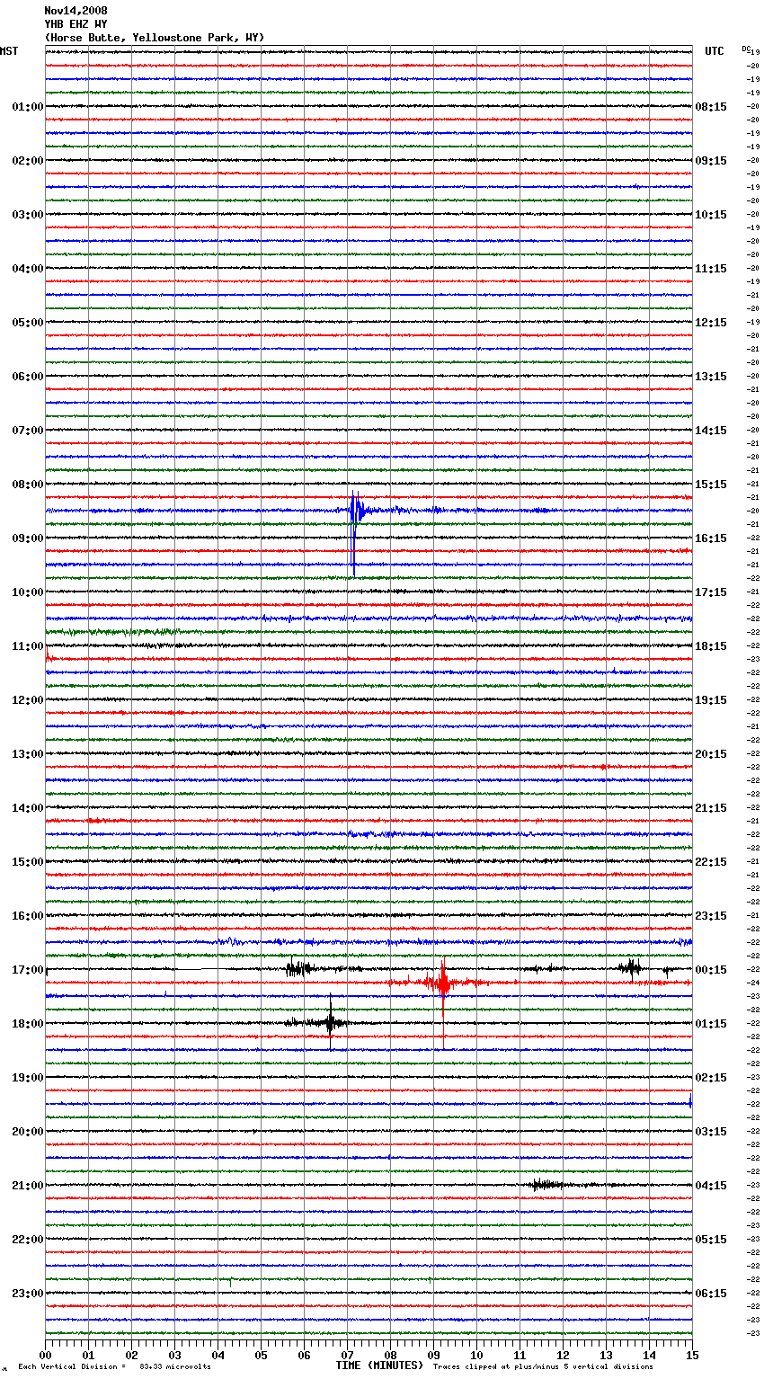Click minute 03 on the time axis

click(174, 1355)
